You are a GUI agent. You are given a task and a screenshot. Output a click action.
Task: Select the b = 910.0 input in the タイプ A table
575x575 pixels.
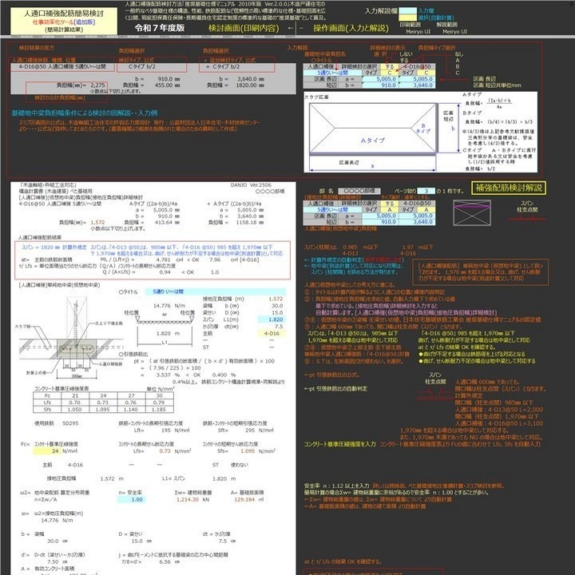pos(380,222)
